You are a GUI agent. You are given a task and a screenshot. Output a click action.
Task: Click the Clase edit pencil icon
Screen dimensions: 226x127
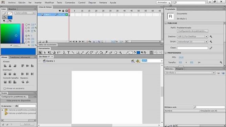[x=211, y=48]
